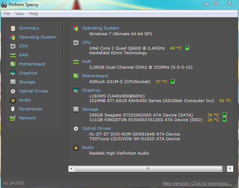Viewport: 239px width, 188px height.
Task: Click the window resize grip in bottom corner
Action: 236,185
